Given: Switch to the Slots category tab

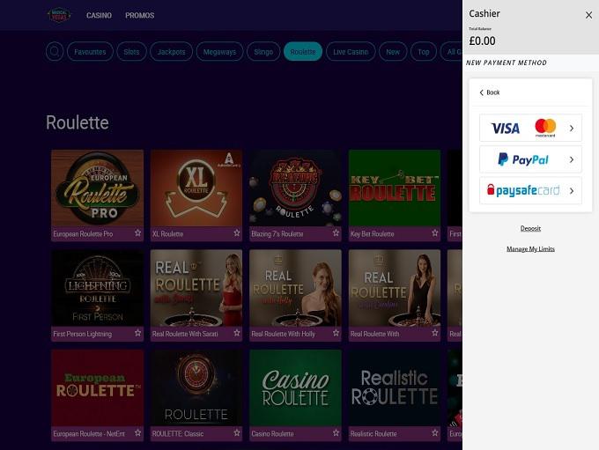Looking at the screenshot, I should [131, 52].
